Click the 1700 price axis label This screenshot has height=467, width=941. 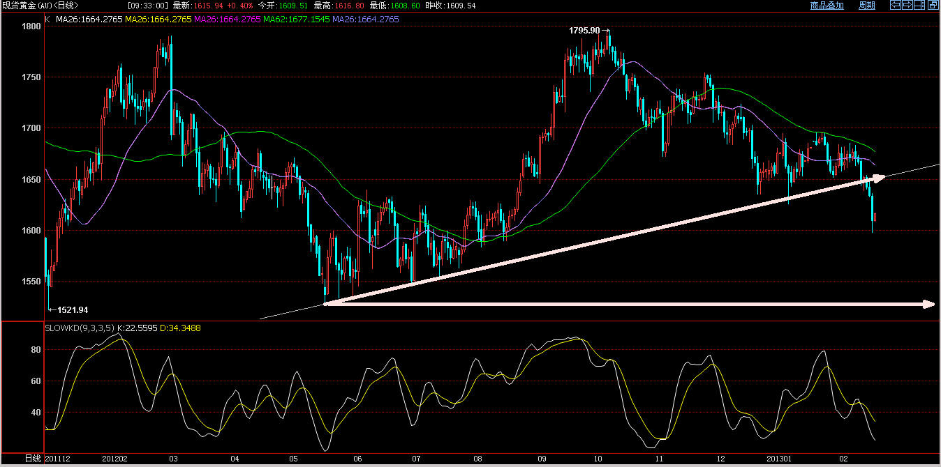[32, 128]
